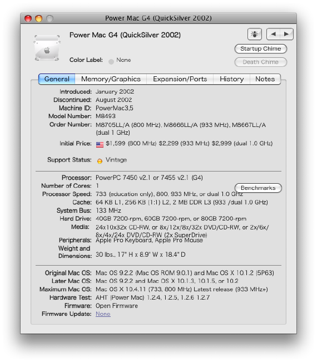Click the Power Mac G4 computer thumbnail
The width and height of the screenshot is (317, 362).
pos(47,48)
